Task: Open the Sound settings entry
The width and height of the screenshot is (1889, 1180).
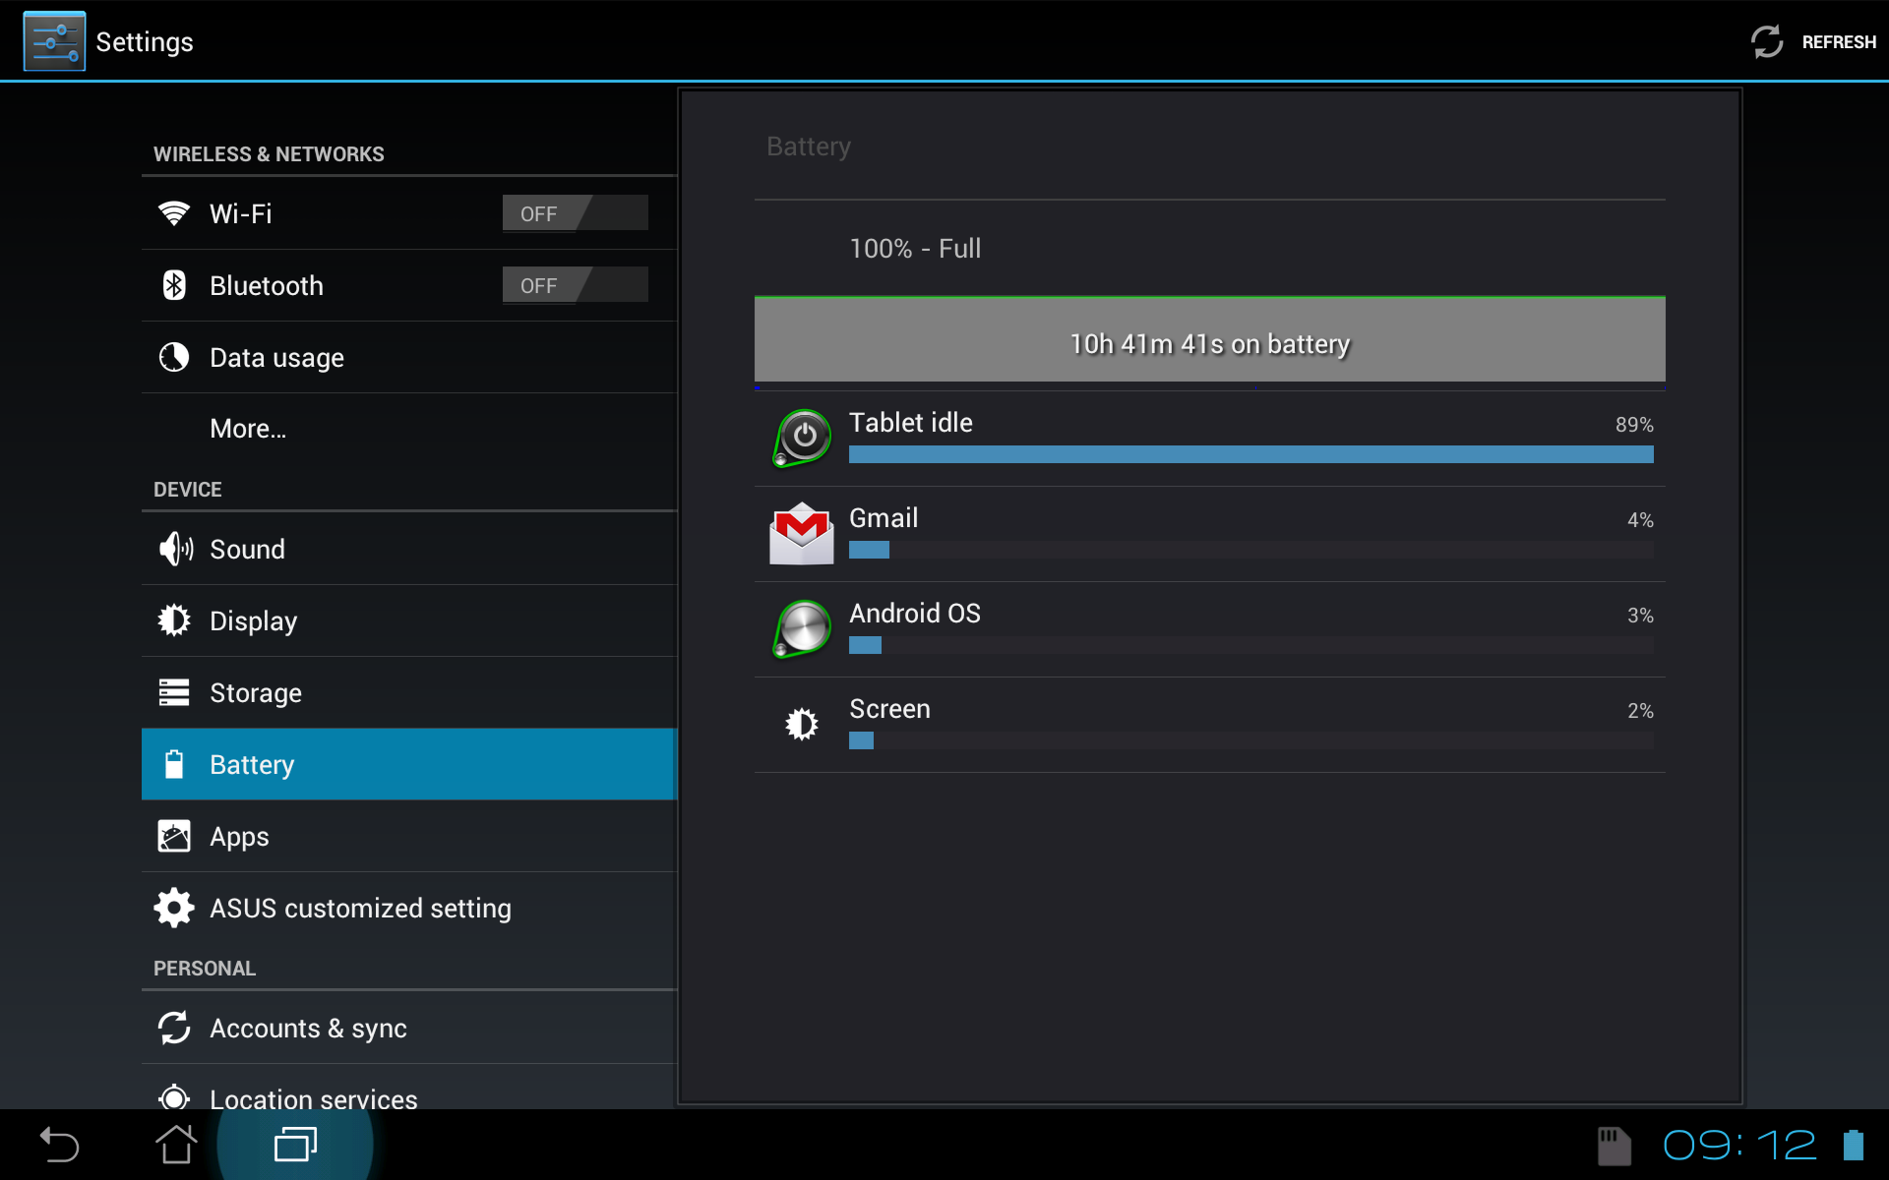Action: 409,549
